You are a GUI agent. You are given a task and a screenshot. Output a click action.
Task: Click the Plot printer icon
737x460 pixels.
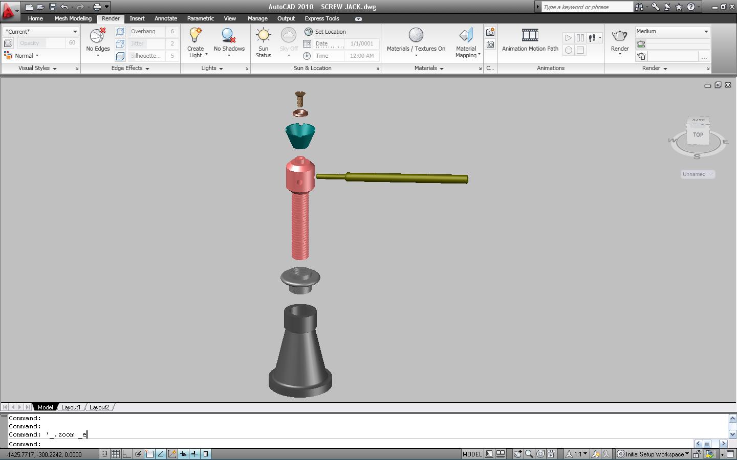coord(97,7)
